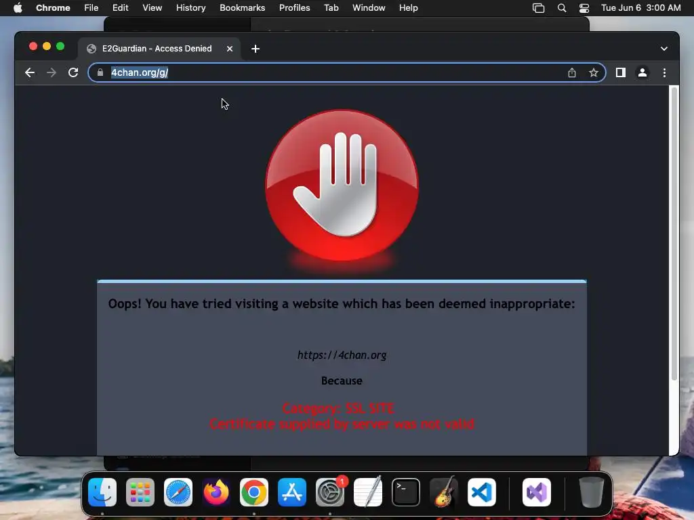This screenshot has height=520, width=694.
Task: Expand the tab search chevron
Action: (x=664, y=49)
